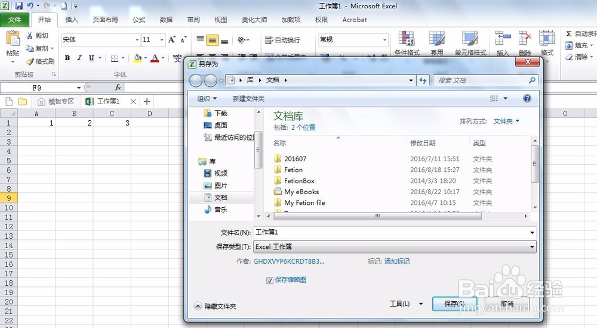The image size is (597, 328).
Task: Toggle bold formatting
Action: click(67, 58)
